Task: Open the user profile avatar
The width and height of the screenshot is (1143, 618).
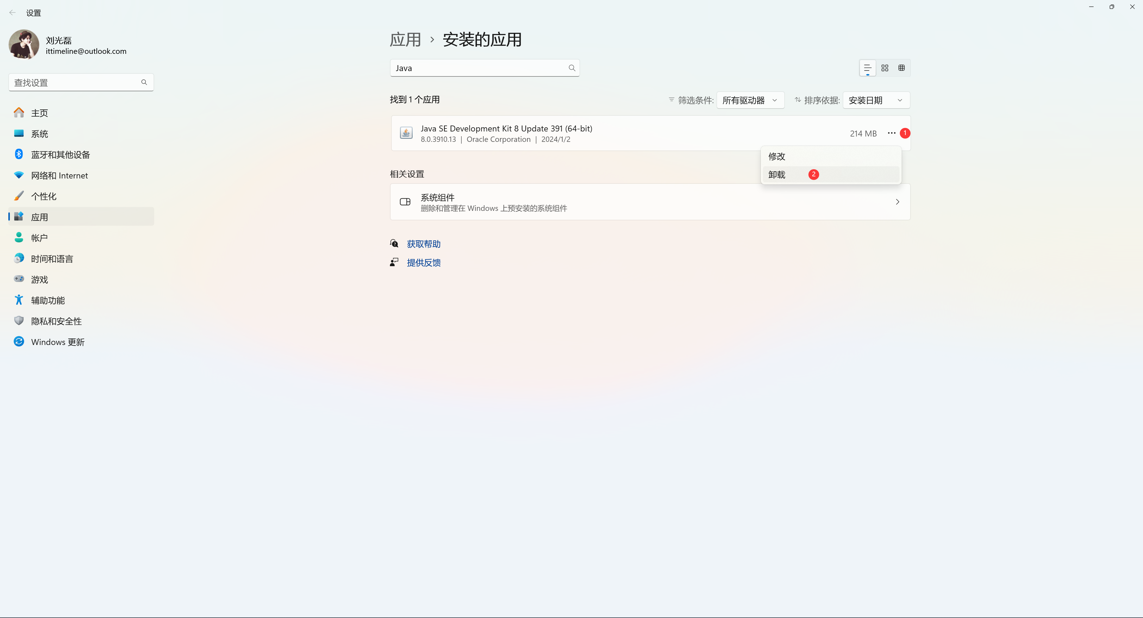Action: tap(24, 45)
